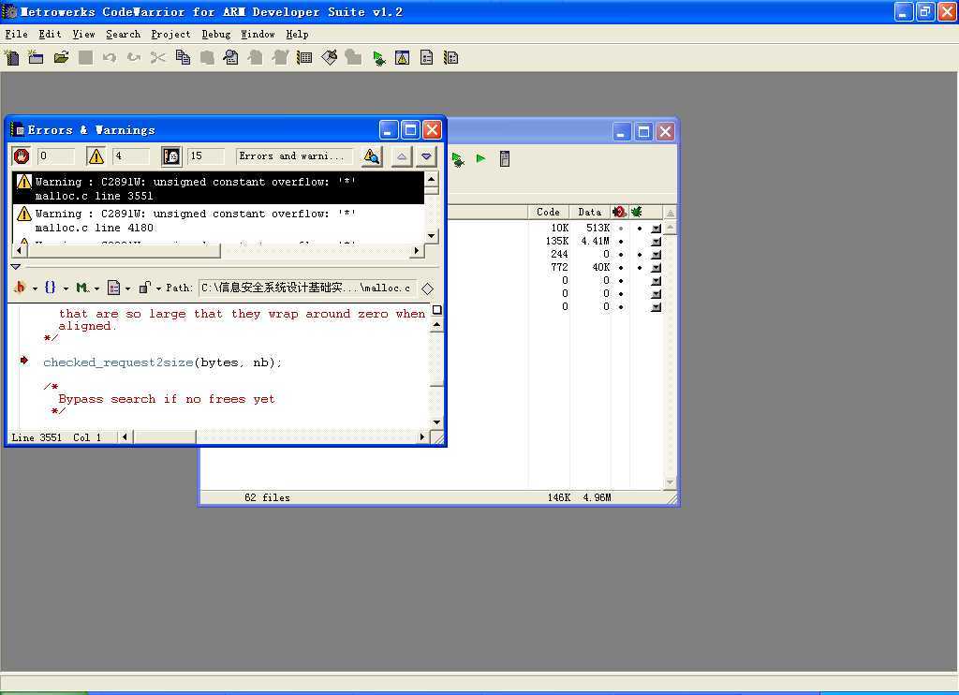Viewport: 959px width, 695px height.
Task: Click the target settings icon in project window
Action: [505, 159]
